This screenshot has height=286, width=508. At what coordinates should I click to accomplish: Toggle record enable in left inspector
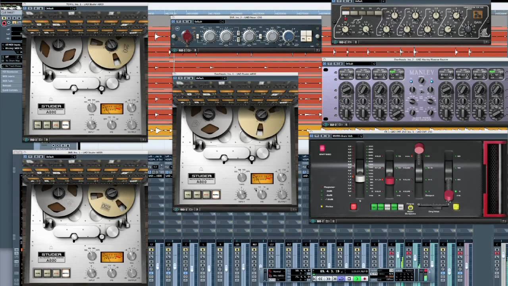point(4,23)
